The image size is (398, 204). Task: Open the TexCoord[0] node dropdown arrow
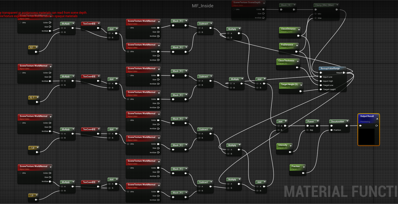99,23
